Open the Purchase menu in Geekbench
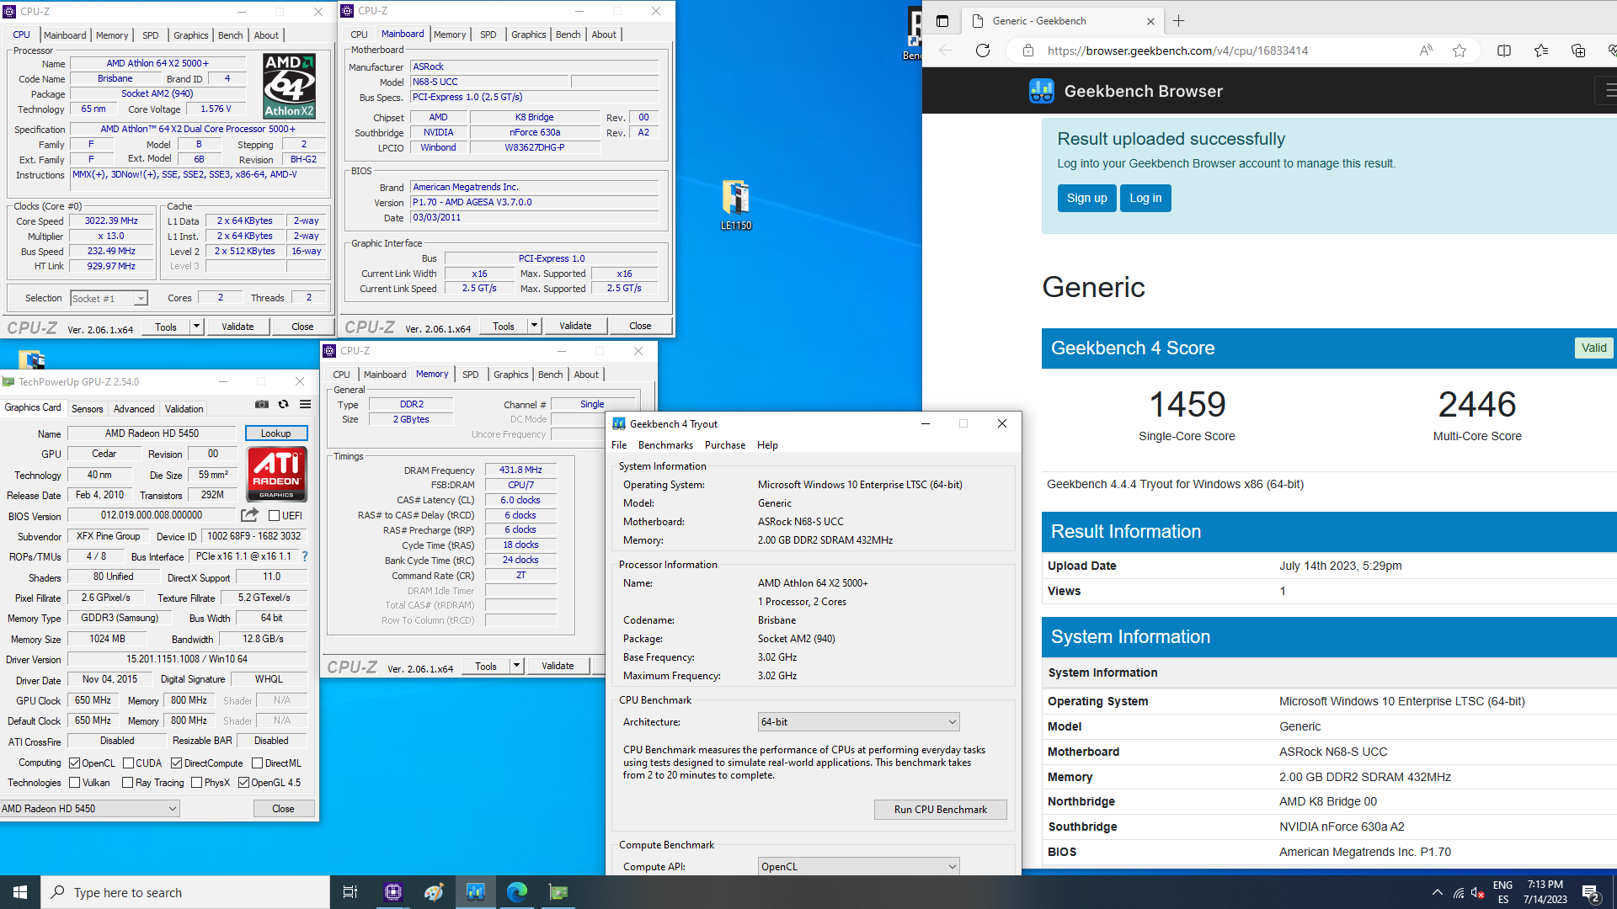Screen dimensions: 1617x909 click(725, 445)
